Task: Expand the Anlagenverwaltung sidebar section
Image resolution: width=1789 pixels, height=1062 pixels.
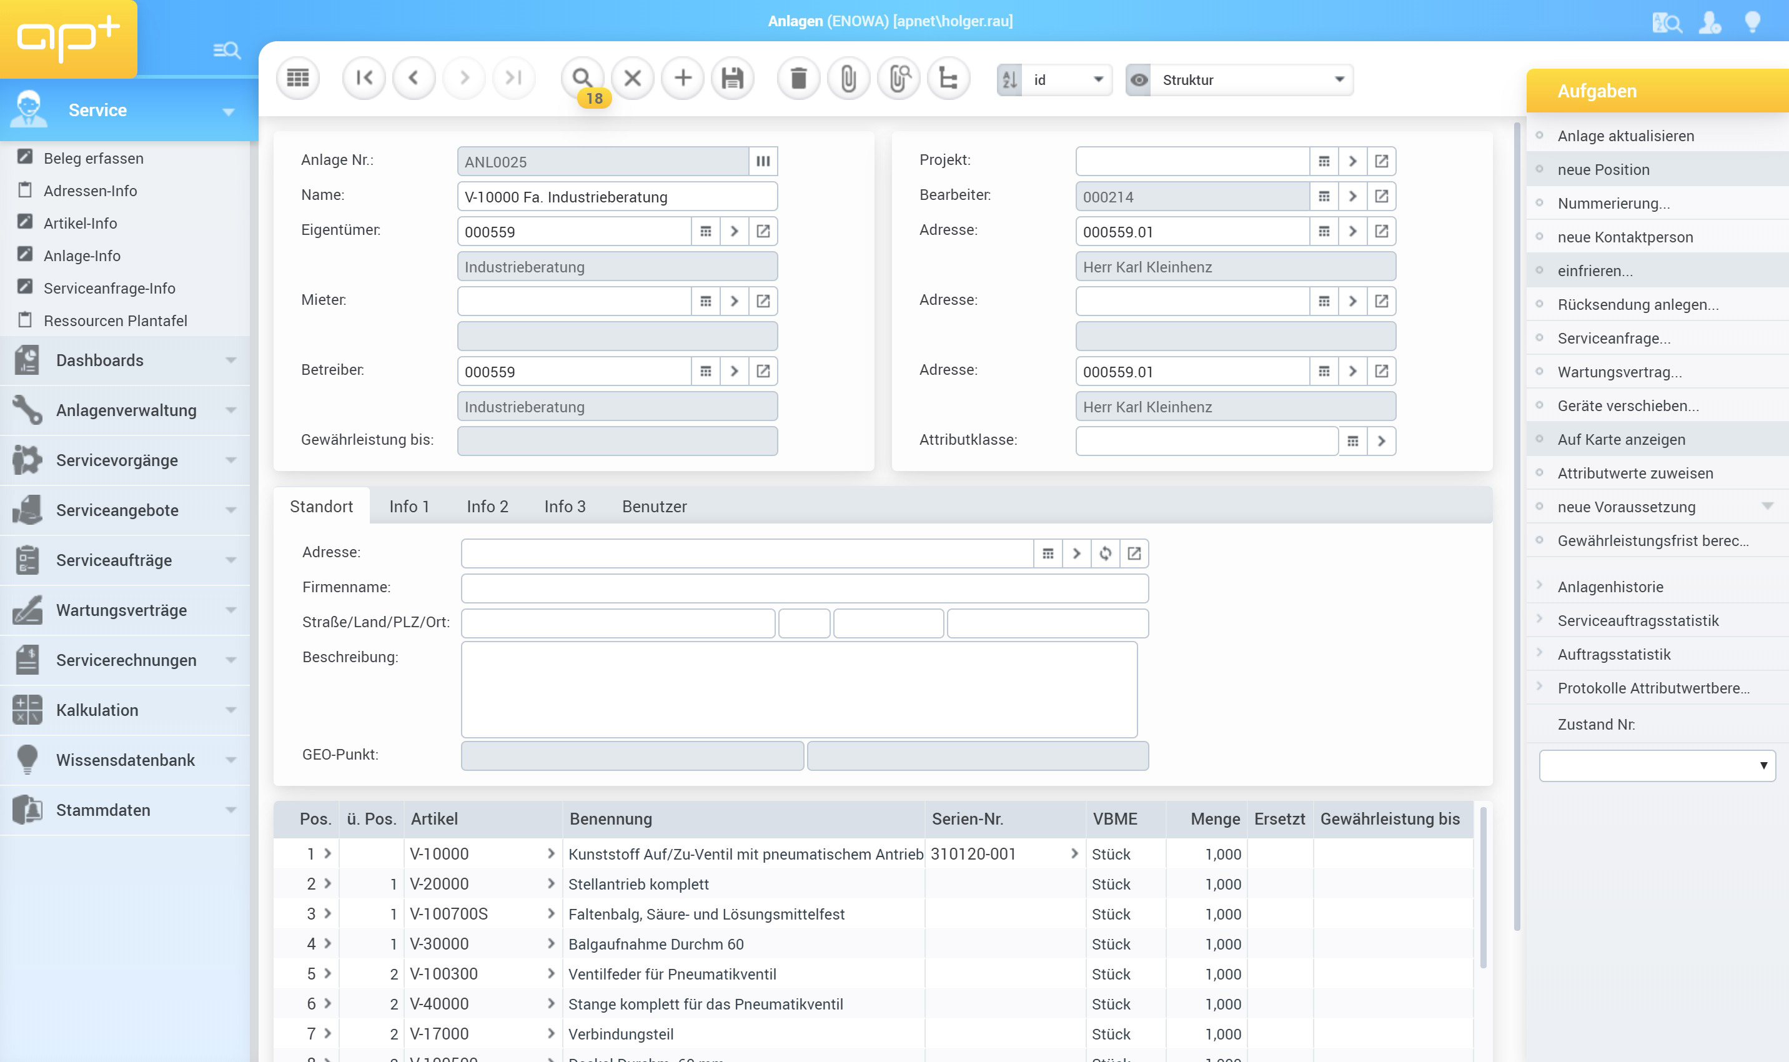Action: tap(125, 410)
